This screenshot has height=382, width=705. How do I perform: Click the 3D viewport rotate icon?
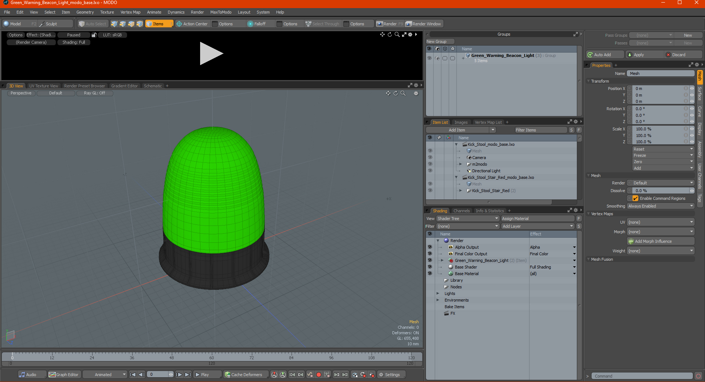pos(395,93)
